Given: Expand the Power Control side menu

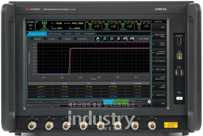Looking at the screenshot, I should tap(160, 44).
